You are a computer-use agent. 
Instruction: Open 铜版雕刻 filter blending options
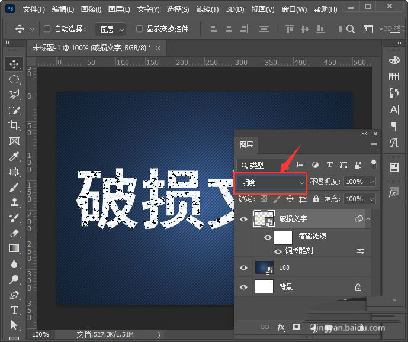[361, 251]
